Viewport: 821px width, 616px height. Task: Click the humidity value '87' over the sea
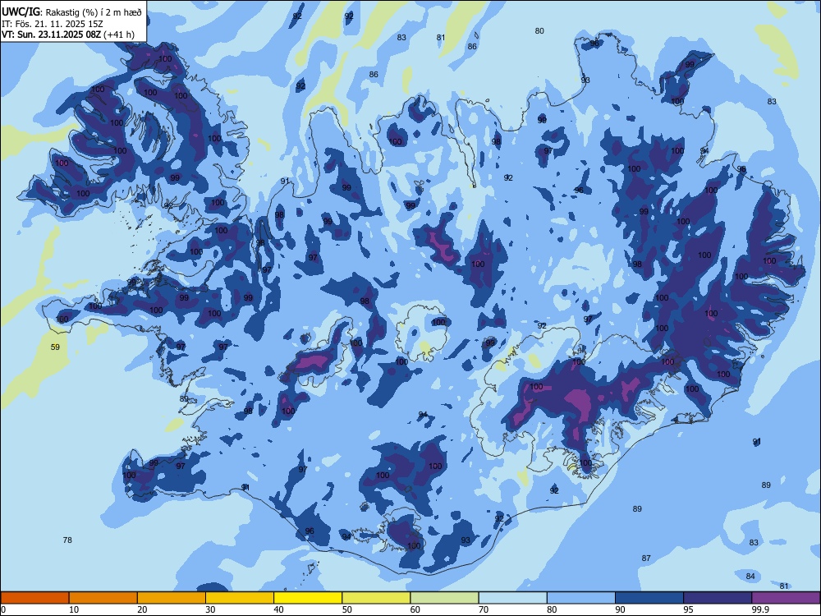pyautogui.click(x=646, y=559)
